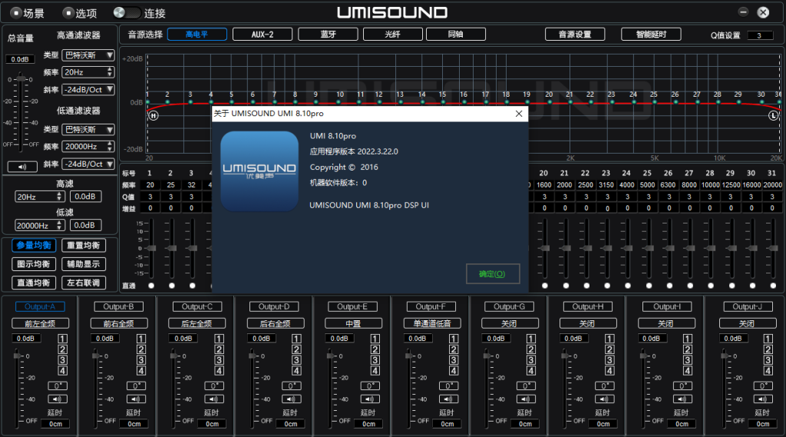
Task: Mute Output-B channel speaker icon
Action: pos(136,399)
